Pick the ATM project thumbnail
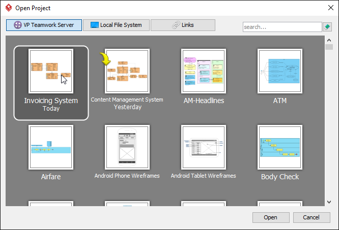The width and height of the screenshot is (339, 230). (x=280, y=71)
